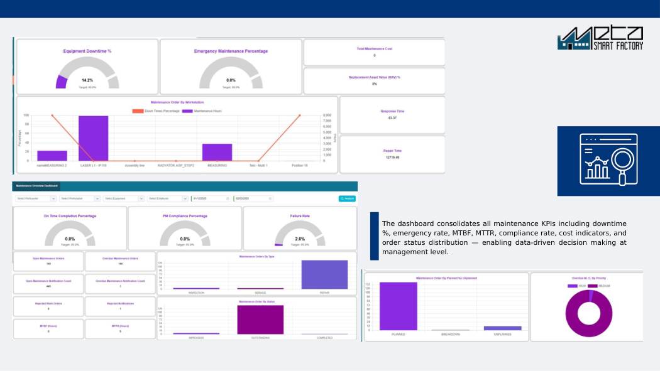Click the Replacement Asset Value (RAV) % card
The height and width of the screenshot is (371, 660).
(374, 81)
